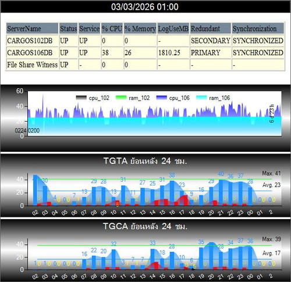This screenshot has height=282, width=291.
Task: Click the Service UP cell for CARGOS106DB
Action: click(90, 53)
